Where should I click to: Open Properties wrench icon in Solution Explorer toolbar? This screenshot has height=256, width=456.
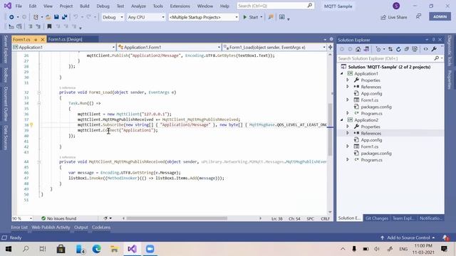(434, 49)
